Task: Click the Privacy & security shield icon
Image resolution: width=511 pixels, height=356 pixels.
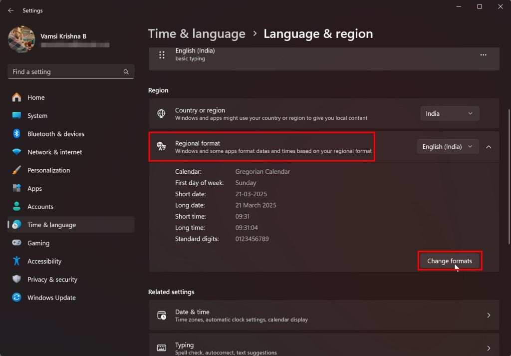Action: click(16, 279)
